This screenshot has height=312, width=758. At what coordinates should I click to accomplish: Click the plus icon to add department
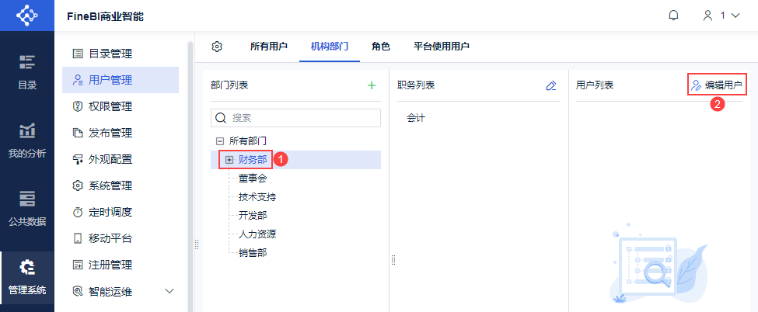(372, 85)
